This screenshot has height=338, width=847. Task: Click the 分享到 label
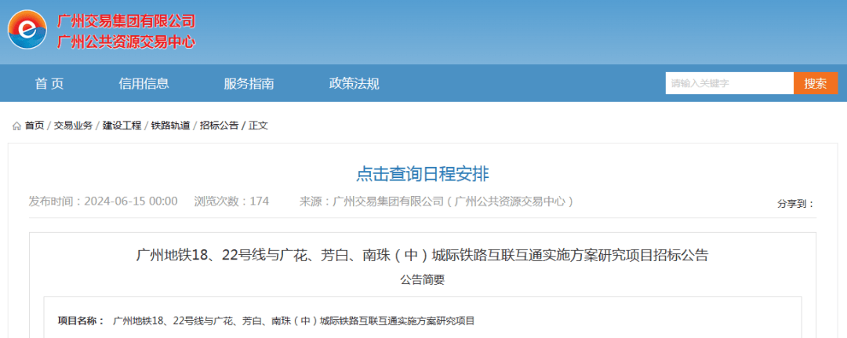796,204
